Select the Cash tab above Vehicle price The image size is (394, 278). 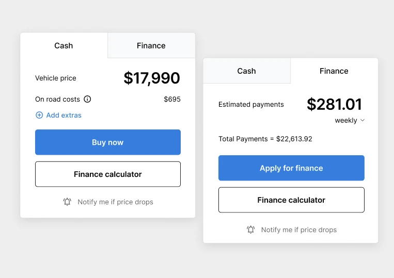click(x=64, y=45)
